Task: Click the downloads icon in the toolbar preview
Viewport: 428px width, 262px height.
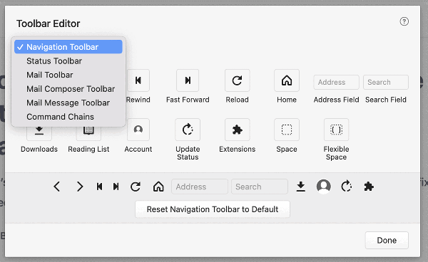Action: [x=301, y=187]
